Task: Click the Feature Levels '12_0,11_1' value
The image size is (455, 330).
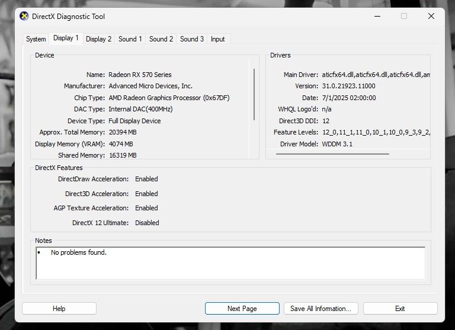Action: click(x=376, y=132)
